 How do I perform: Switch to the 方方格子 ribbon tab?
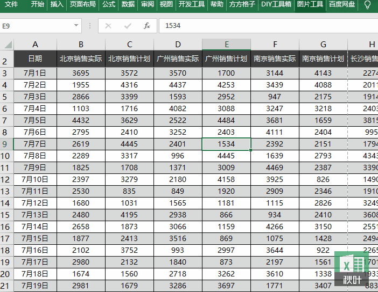(x=242, y=4)
